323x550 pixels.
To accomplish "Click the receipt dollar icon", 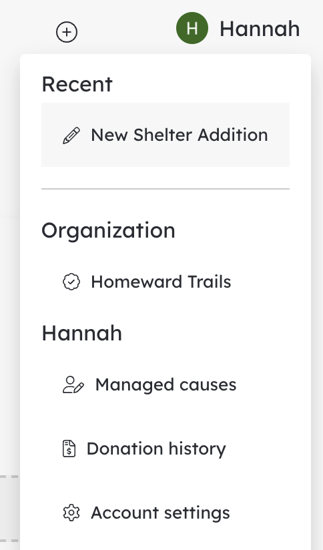I will [69, 449].
